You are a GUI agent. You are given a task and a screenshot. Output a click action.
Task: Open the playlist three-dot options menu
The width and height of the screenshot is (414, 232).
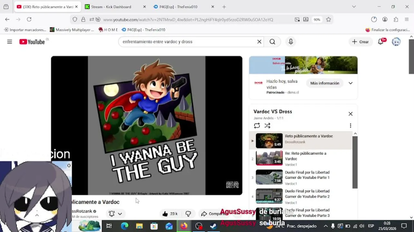point(350,126)
